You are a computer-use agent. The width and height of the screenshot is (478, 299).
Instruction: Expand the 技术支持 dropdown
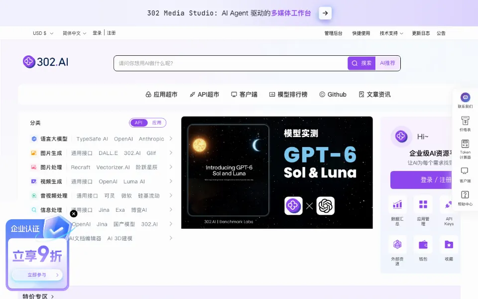tap(391, 33)
